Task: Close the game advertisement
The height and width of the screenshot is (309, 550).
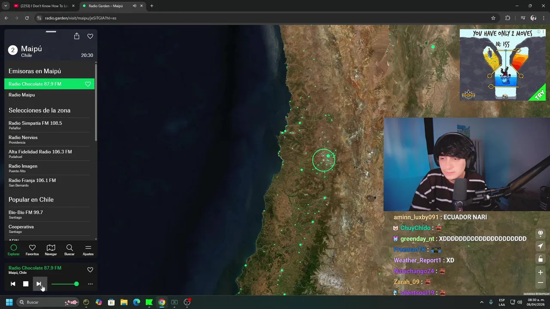Action: coord(543,33)
